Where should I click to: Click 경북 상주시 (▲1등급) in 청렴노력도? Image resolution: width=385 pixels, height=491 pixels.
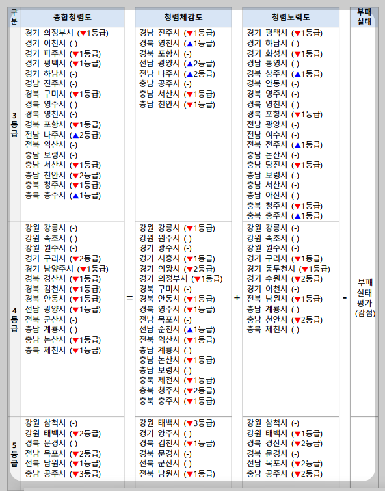click(x=284, y=74)
